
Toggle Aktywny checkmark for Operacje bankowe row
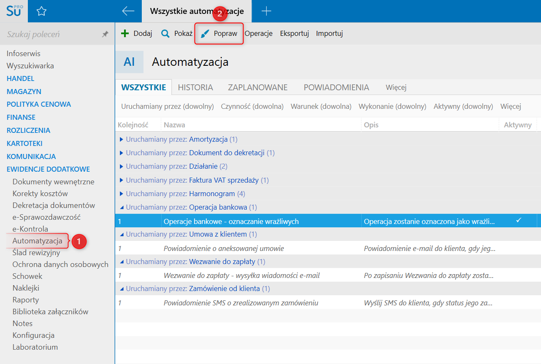(x=519, y=221)
